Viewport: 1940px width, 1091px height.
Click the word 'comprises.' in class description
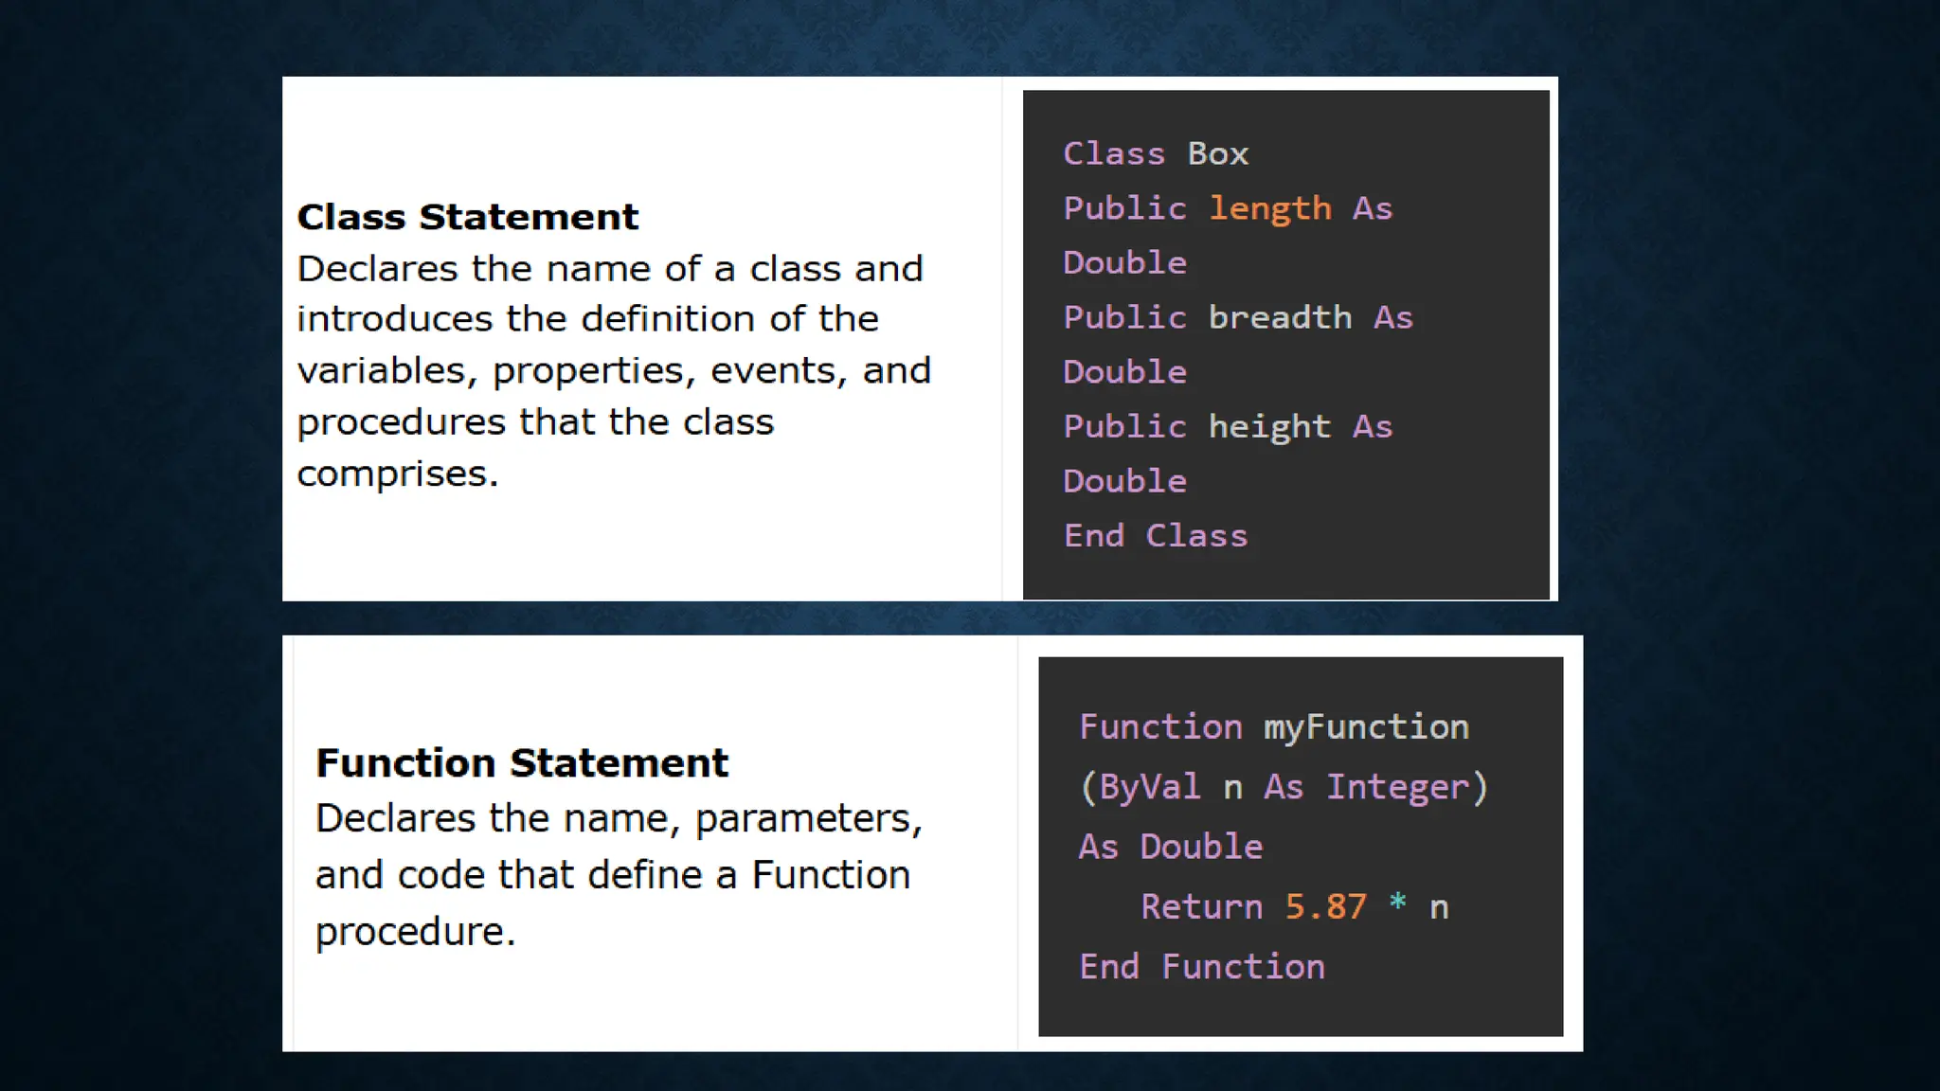(x=397, y=474)
